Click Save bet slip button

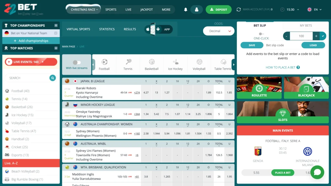coord(252,45)
